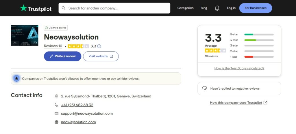Image resolution: width=296 pixels, height=134 pixels.
Task: Click the Write a review button
Action: [x=62, y=56]
